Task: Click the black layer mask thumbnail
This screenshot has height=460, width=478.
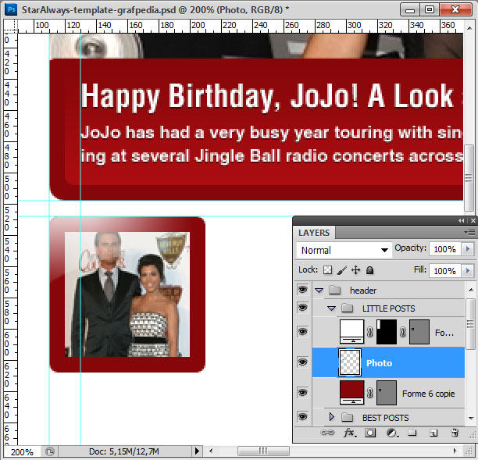Action: 387,332
